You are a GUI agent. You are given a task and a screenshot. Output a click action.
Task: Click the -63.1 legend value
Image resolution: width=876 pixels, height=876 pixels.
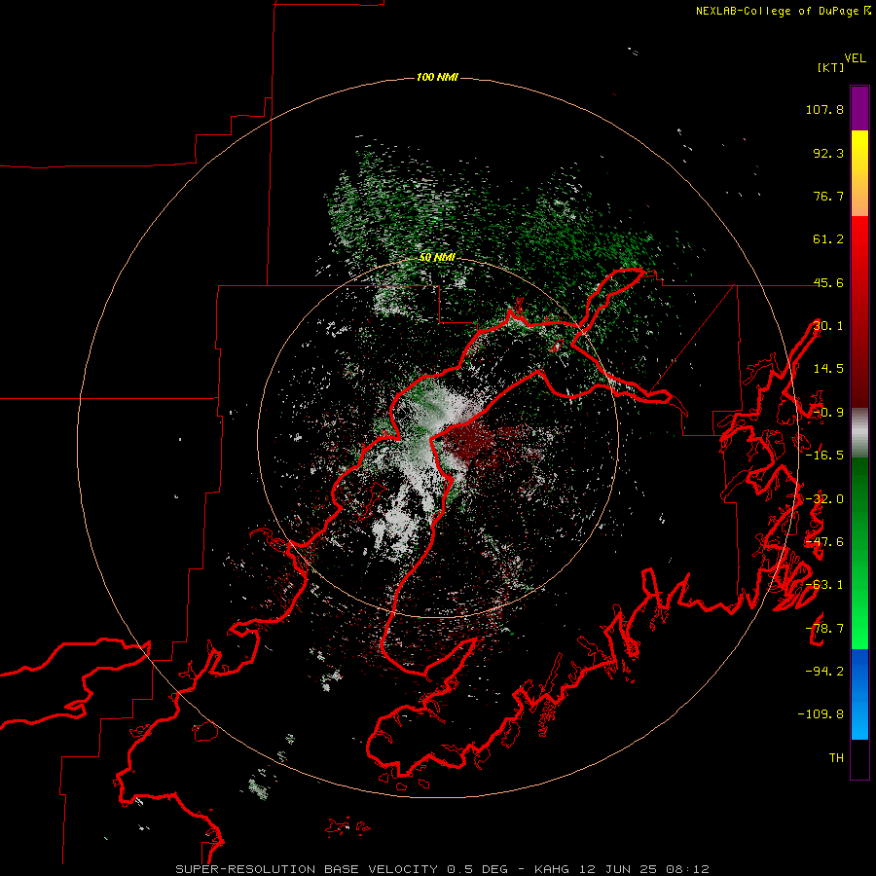click(x=824, y=585)
